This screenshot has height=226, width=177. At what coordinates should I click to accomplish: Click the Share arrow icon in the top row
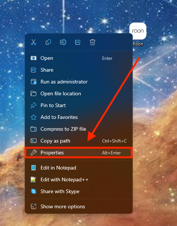pyautogui.click(x=78, y=42)
